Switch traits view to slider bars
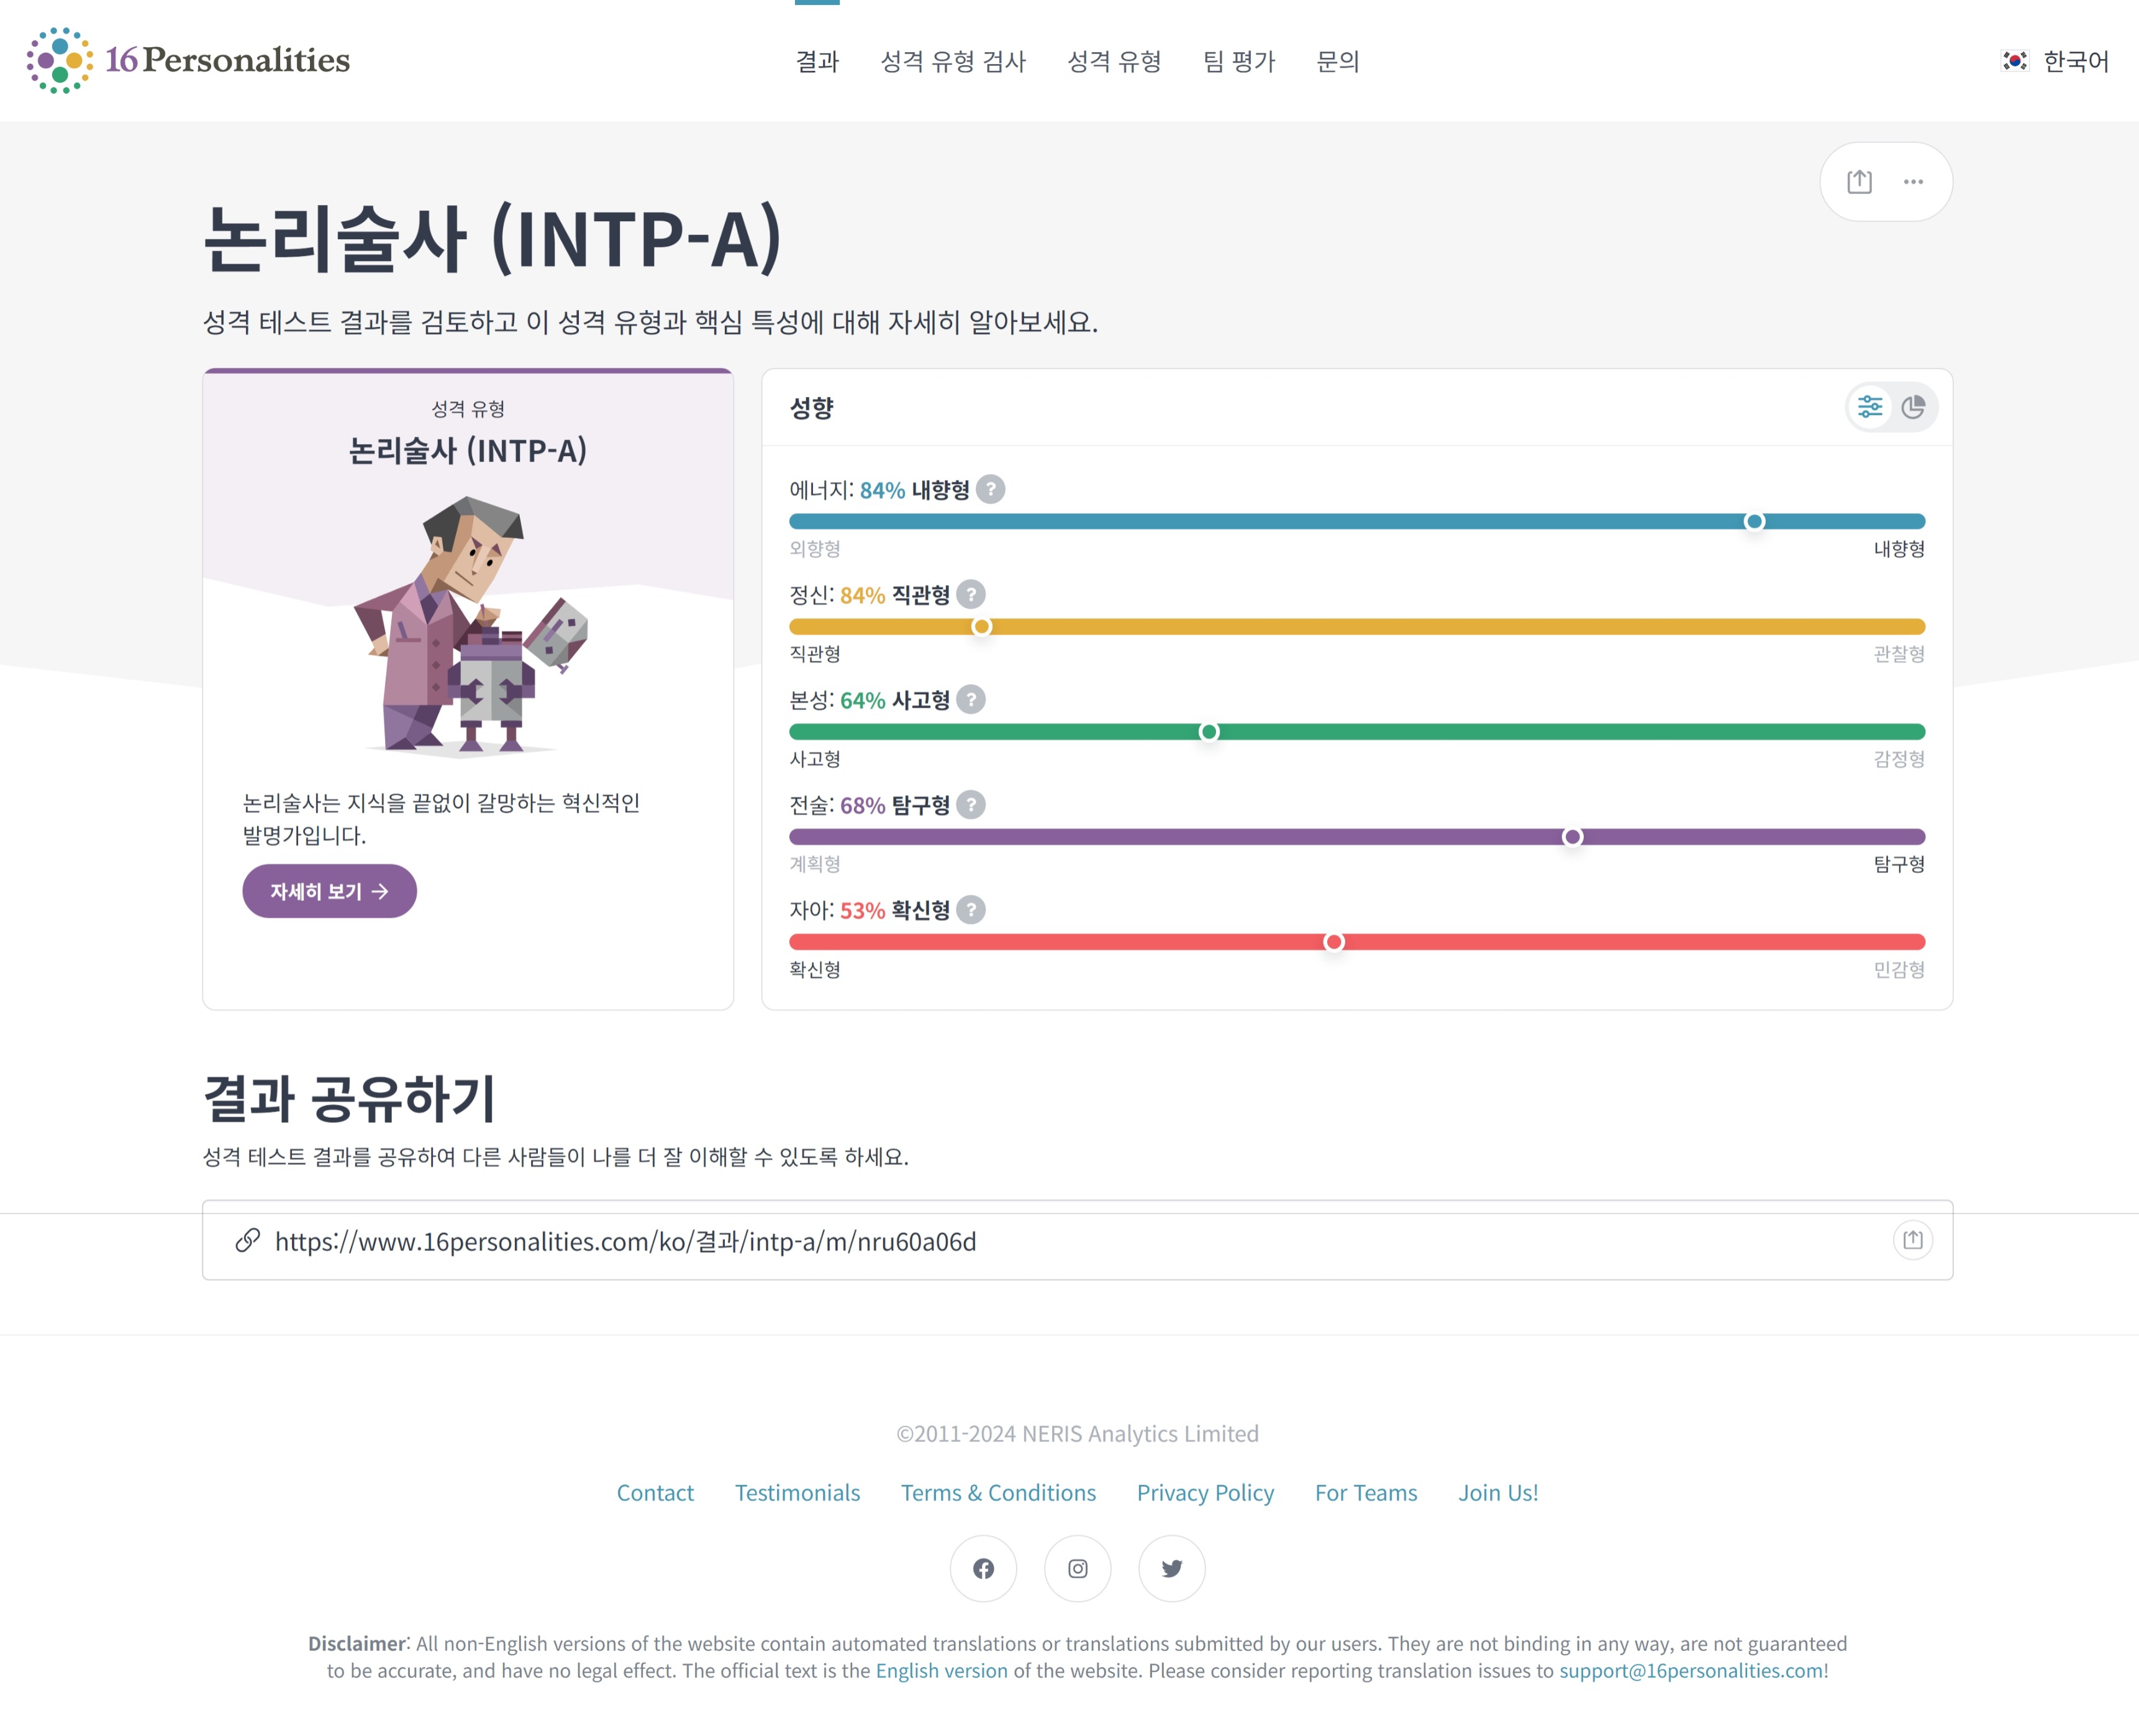 [x=1869, y=407]
